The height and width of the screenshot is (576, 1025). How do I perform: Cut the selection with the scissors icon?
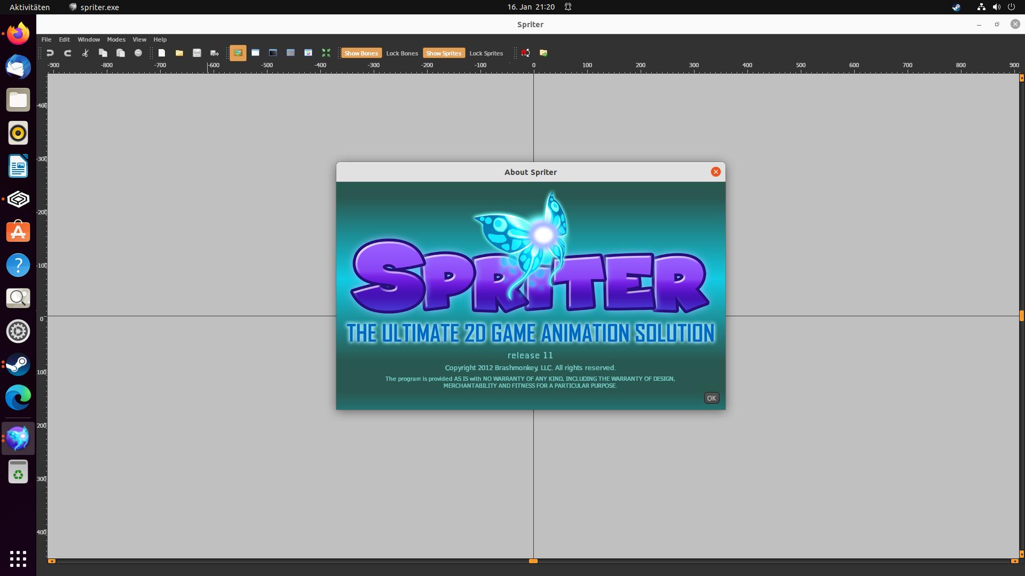click(x=84, y=53)
